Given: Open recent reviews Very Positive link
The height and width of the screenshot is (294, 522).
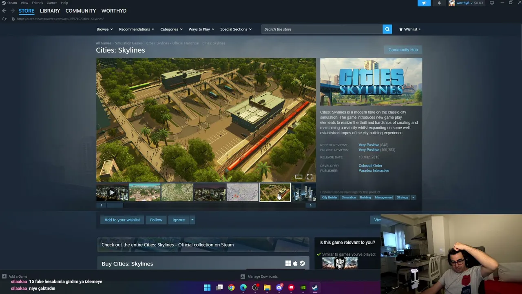Looking at the screenshot, I should (x=369, y=145).
